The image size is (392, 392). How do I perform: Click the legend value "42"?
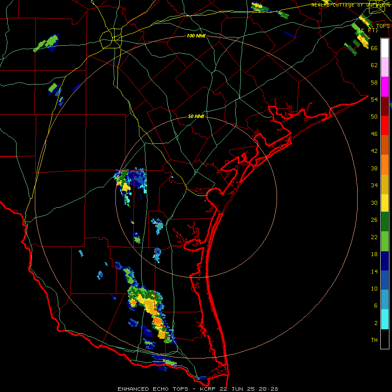click(x=374, y=151)
